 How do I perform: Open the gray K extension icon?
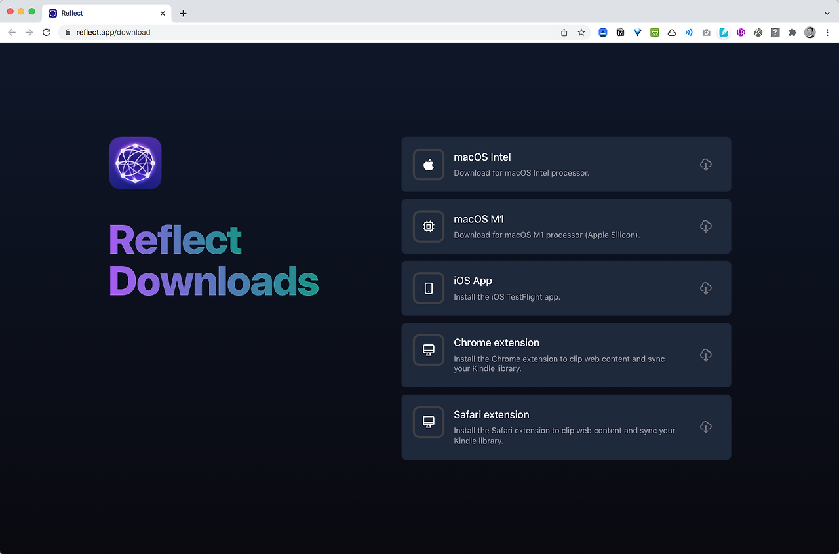pos(758,32)
